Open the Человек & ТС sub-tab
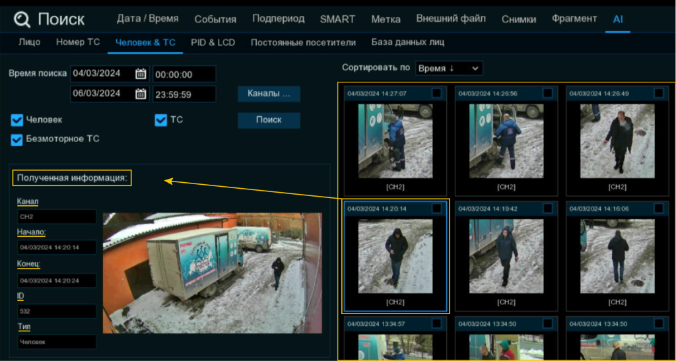 [145, 43]
